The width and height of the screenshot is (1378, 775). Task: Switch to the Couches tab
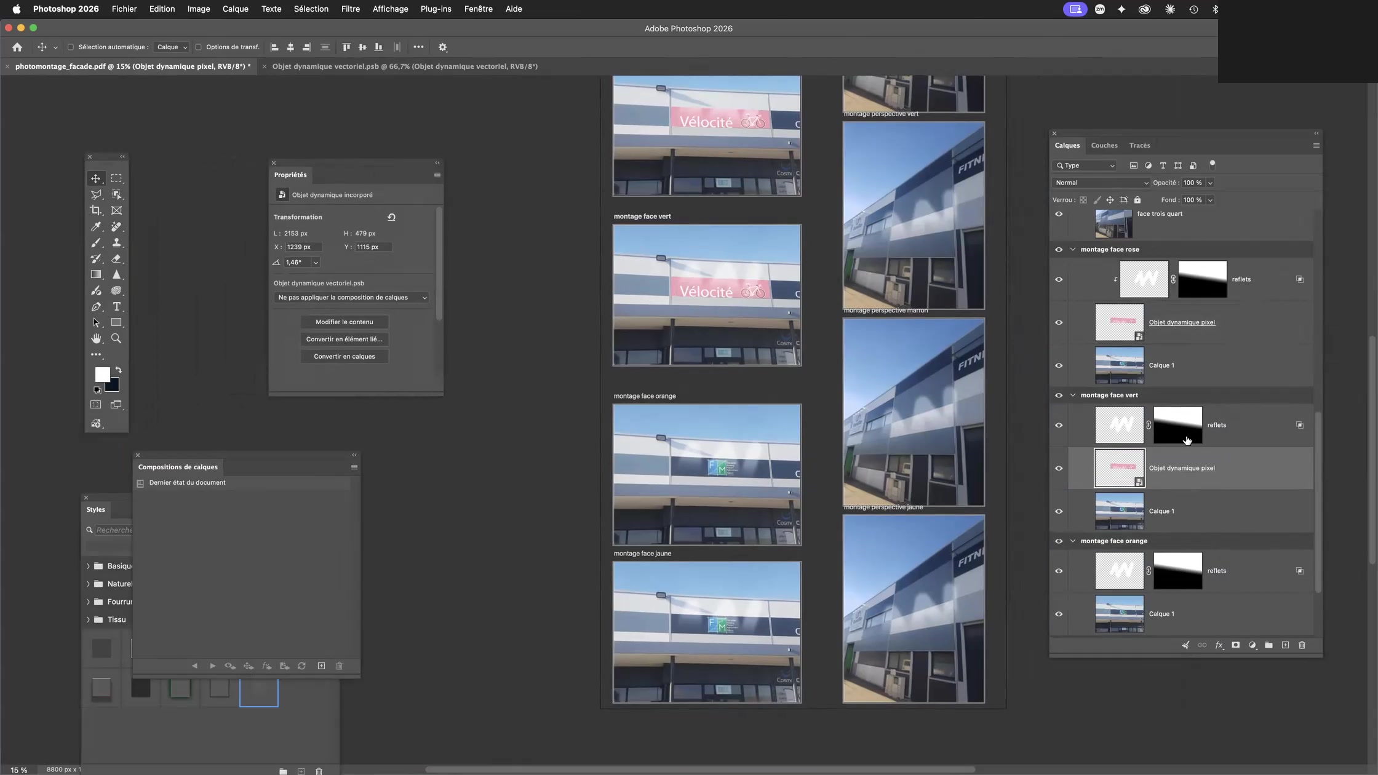click(1104, 146)
